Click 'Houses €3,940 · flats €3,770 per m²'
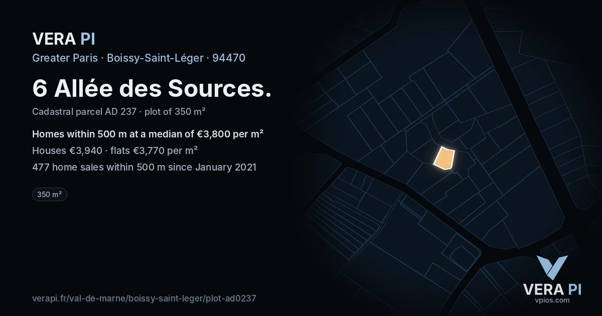Screen dimensions: 602x316 click(x=115, y=150)
